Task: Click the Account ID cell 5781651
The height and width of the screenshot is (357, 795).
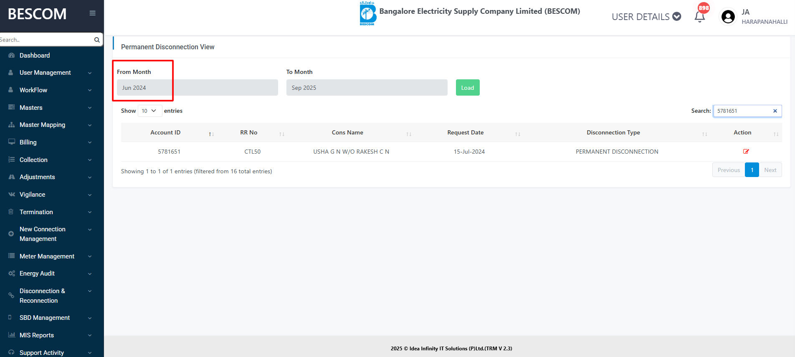Action: click(x=169, y=152)
